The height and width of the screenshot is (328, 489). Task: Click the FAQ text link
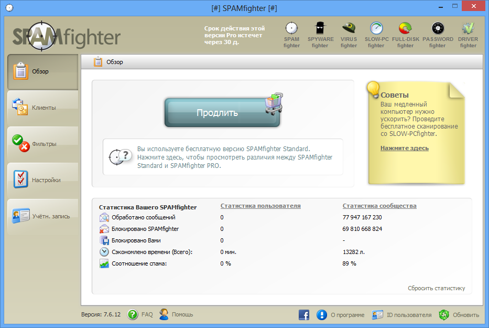tap(147, 314)
